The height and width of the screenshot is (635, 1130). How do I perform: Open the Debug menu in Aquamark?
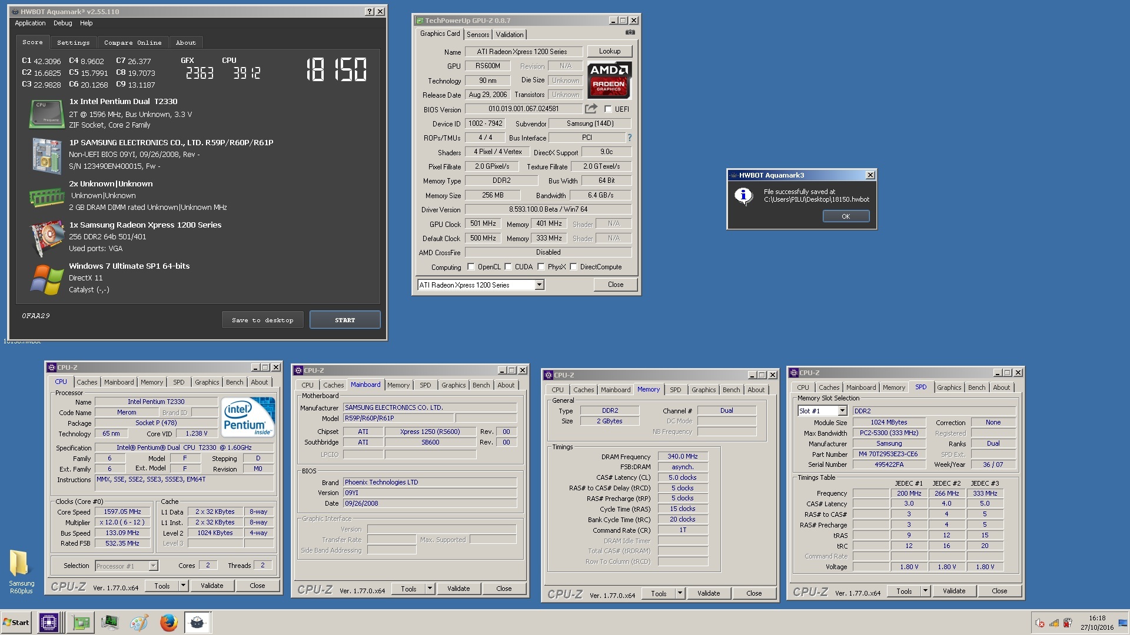[x=62, y=23]
